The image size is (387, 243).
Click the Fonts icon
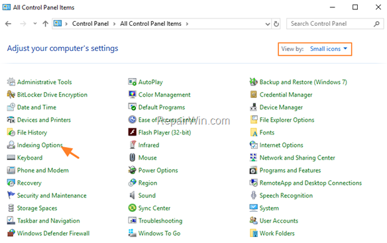[254, 132]
